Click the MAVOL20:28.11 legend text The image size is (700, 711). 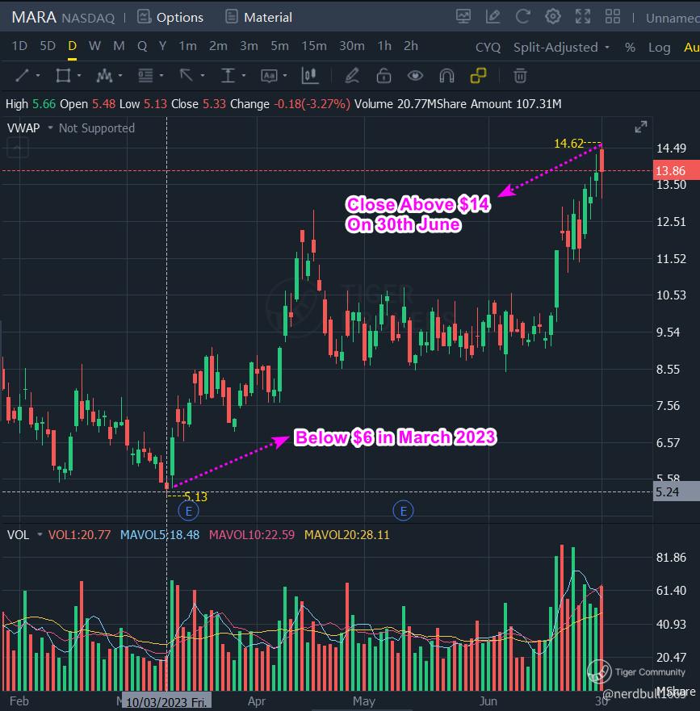[347, 534]
